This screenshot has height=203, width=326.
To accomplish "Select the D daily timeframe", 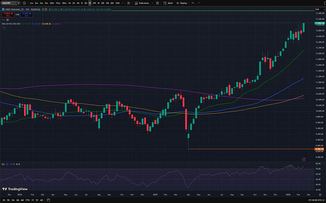I will click(82, 3).
